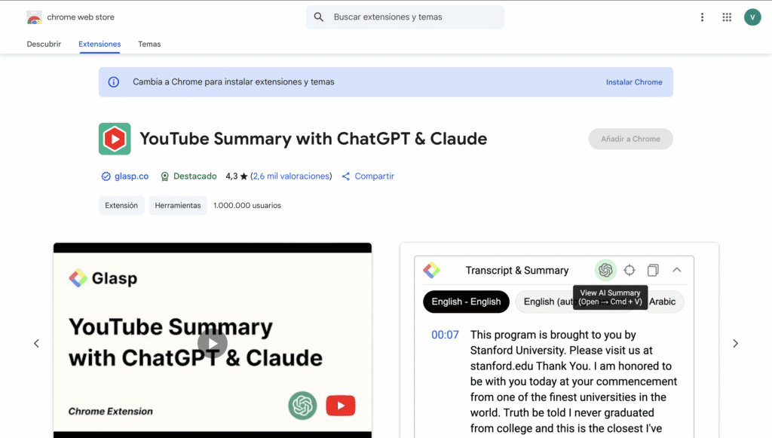Select the English - English language pill
772x438 pixels.
(466, 302)
